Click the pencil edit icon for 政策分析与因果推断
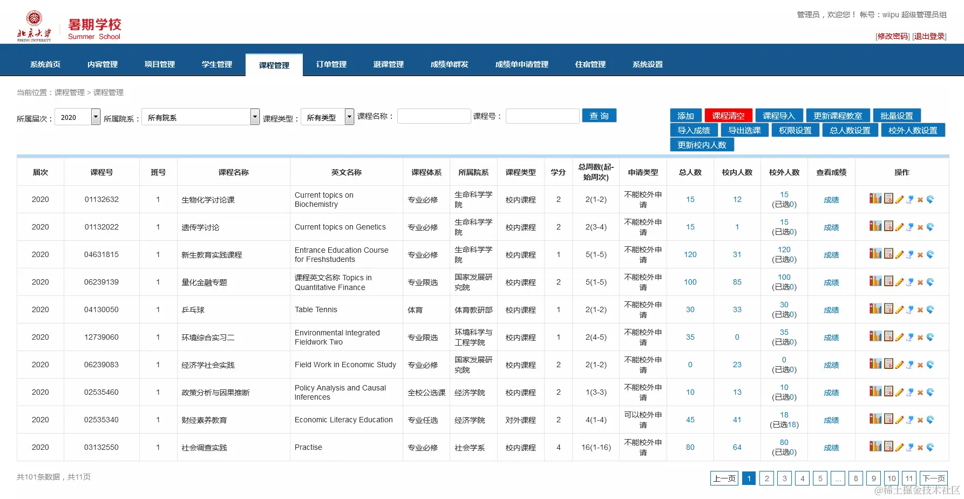The height and width of the screenshot is (499, 964). click(x=900, y=392)
